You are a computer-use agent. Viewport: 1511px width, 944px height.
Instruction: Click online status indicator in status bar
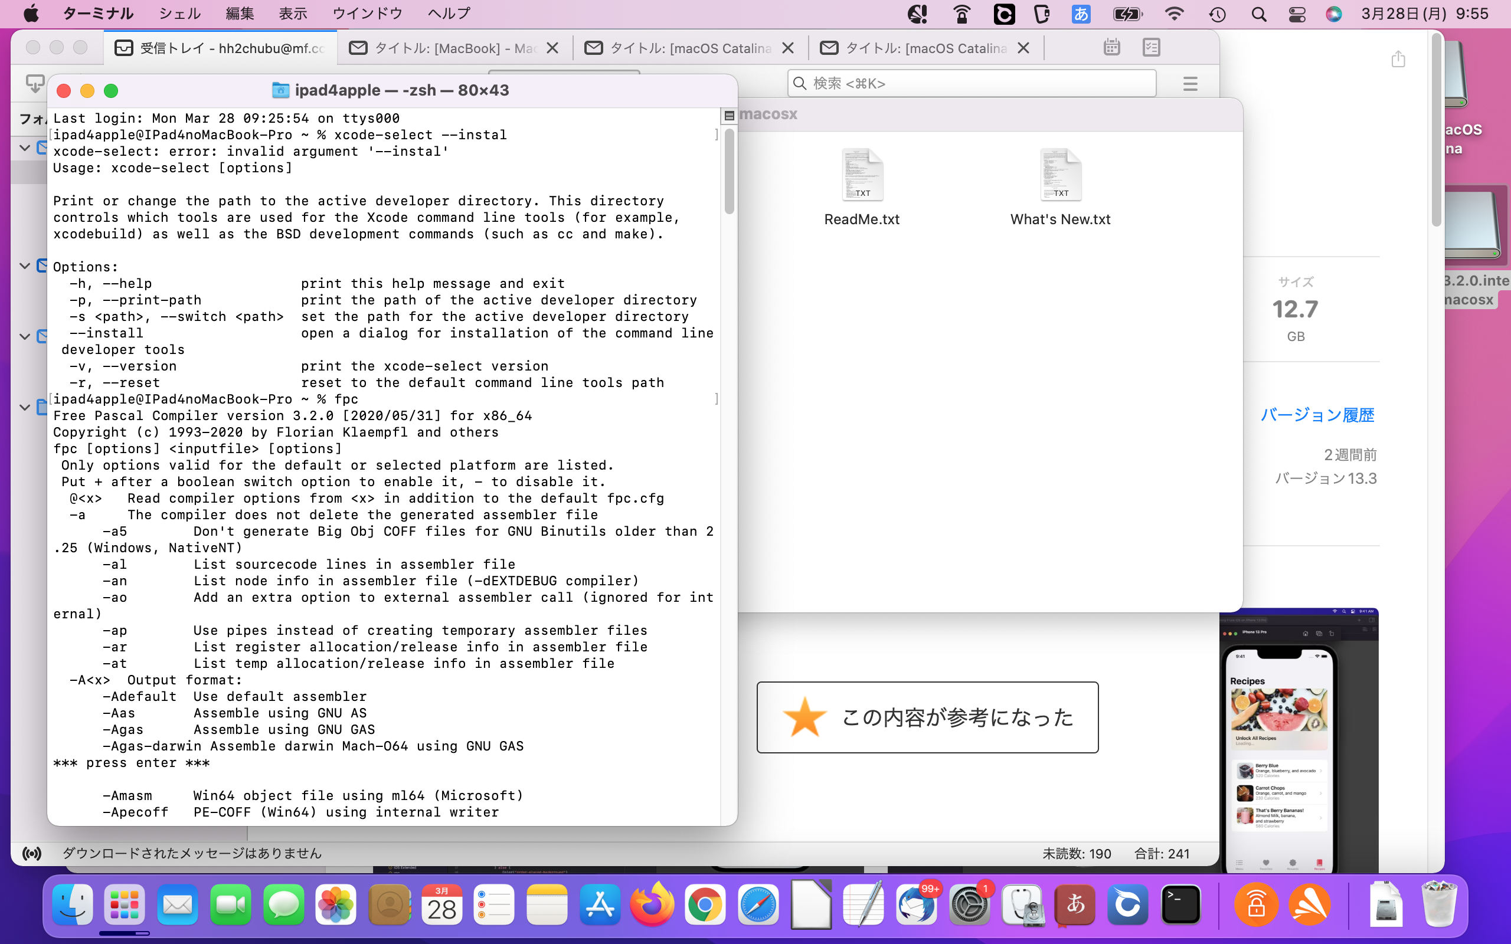(x=32, y=854)
